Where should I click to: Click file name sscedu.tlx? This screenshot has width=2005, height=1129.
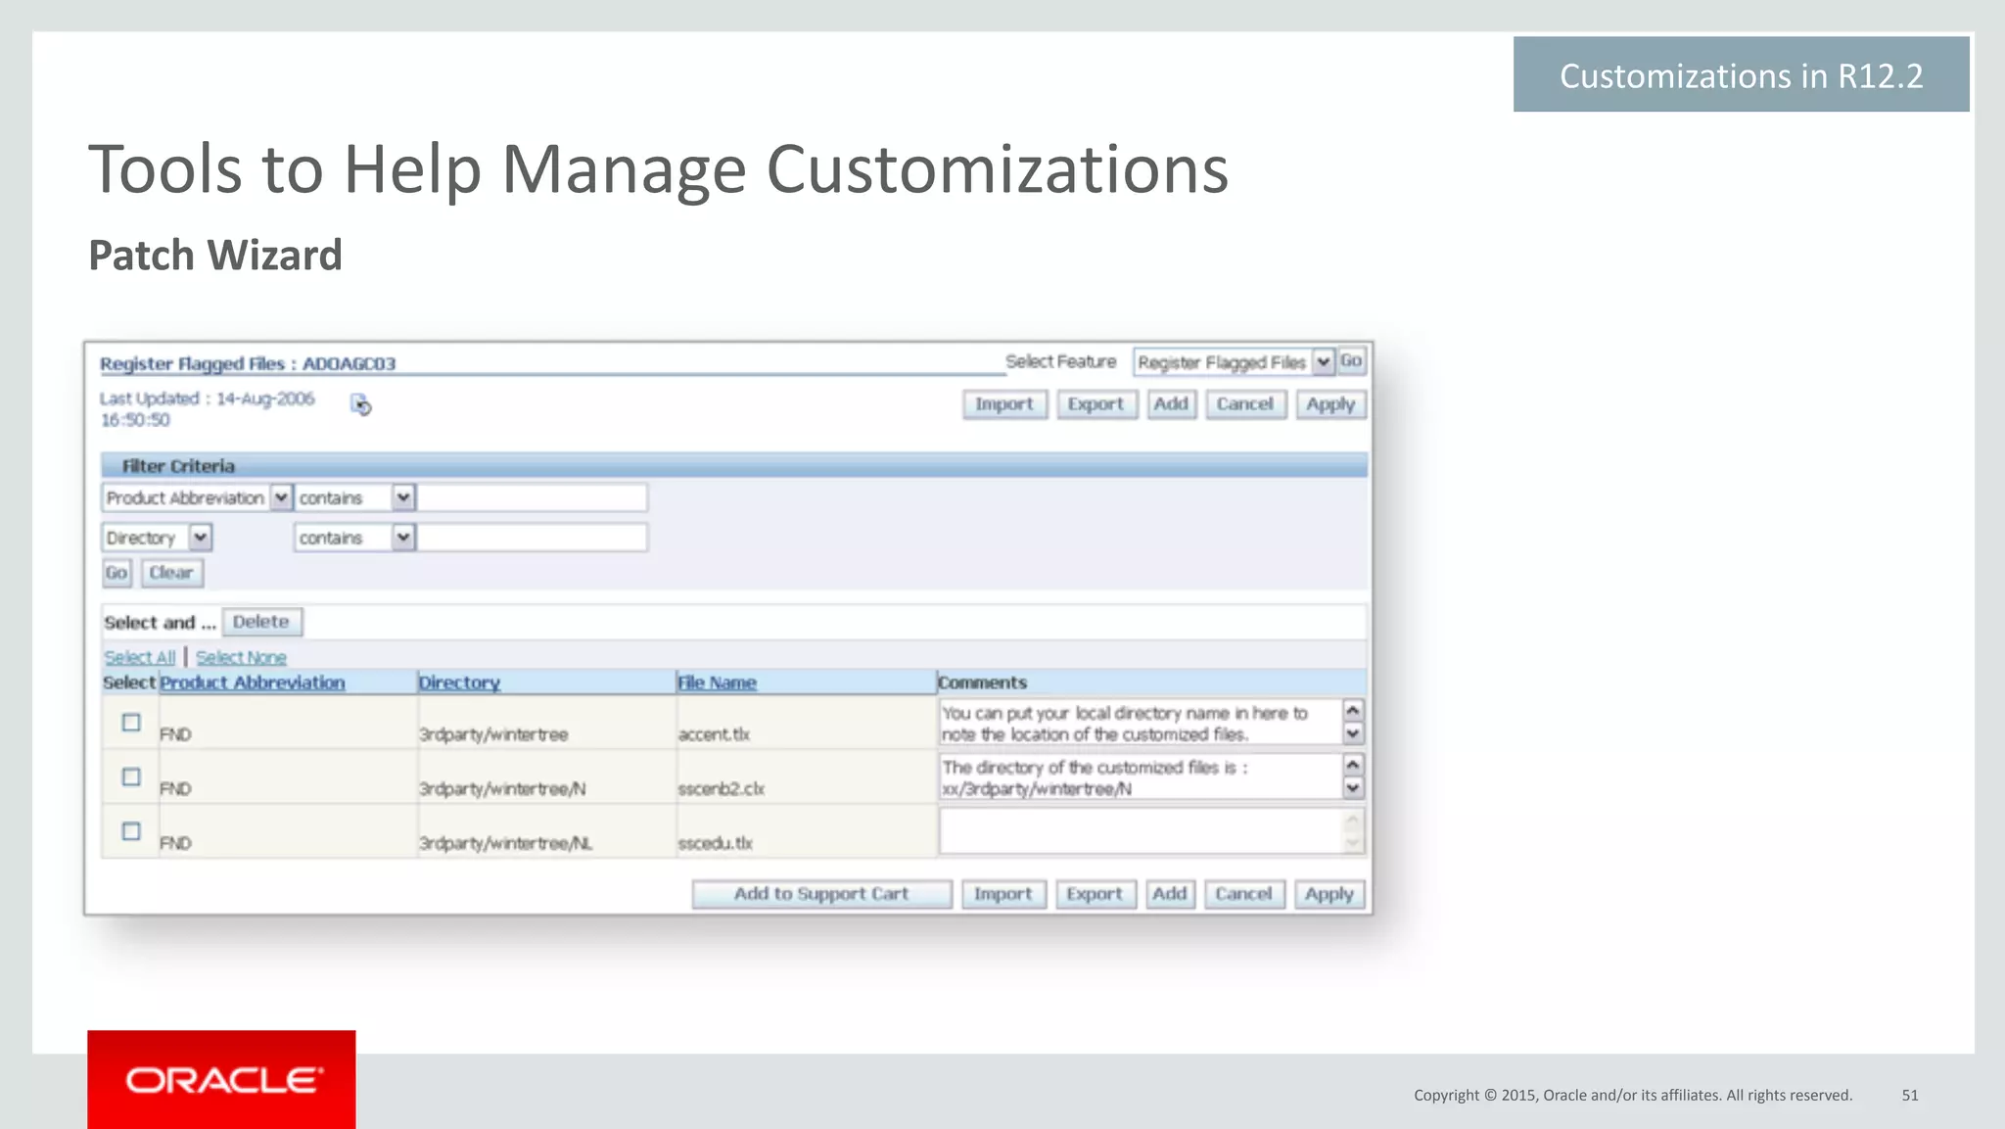tap(715, 843)
